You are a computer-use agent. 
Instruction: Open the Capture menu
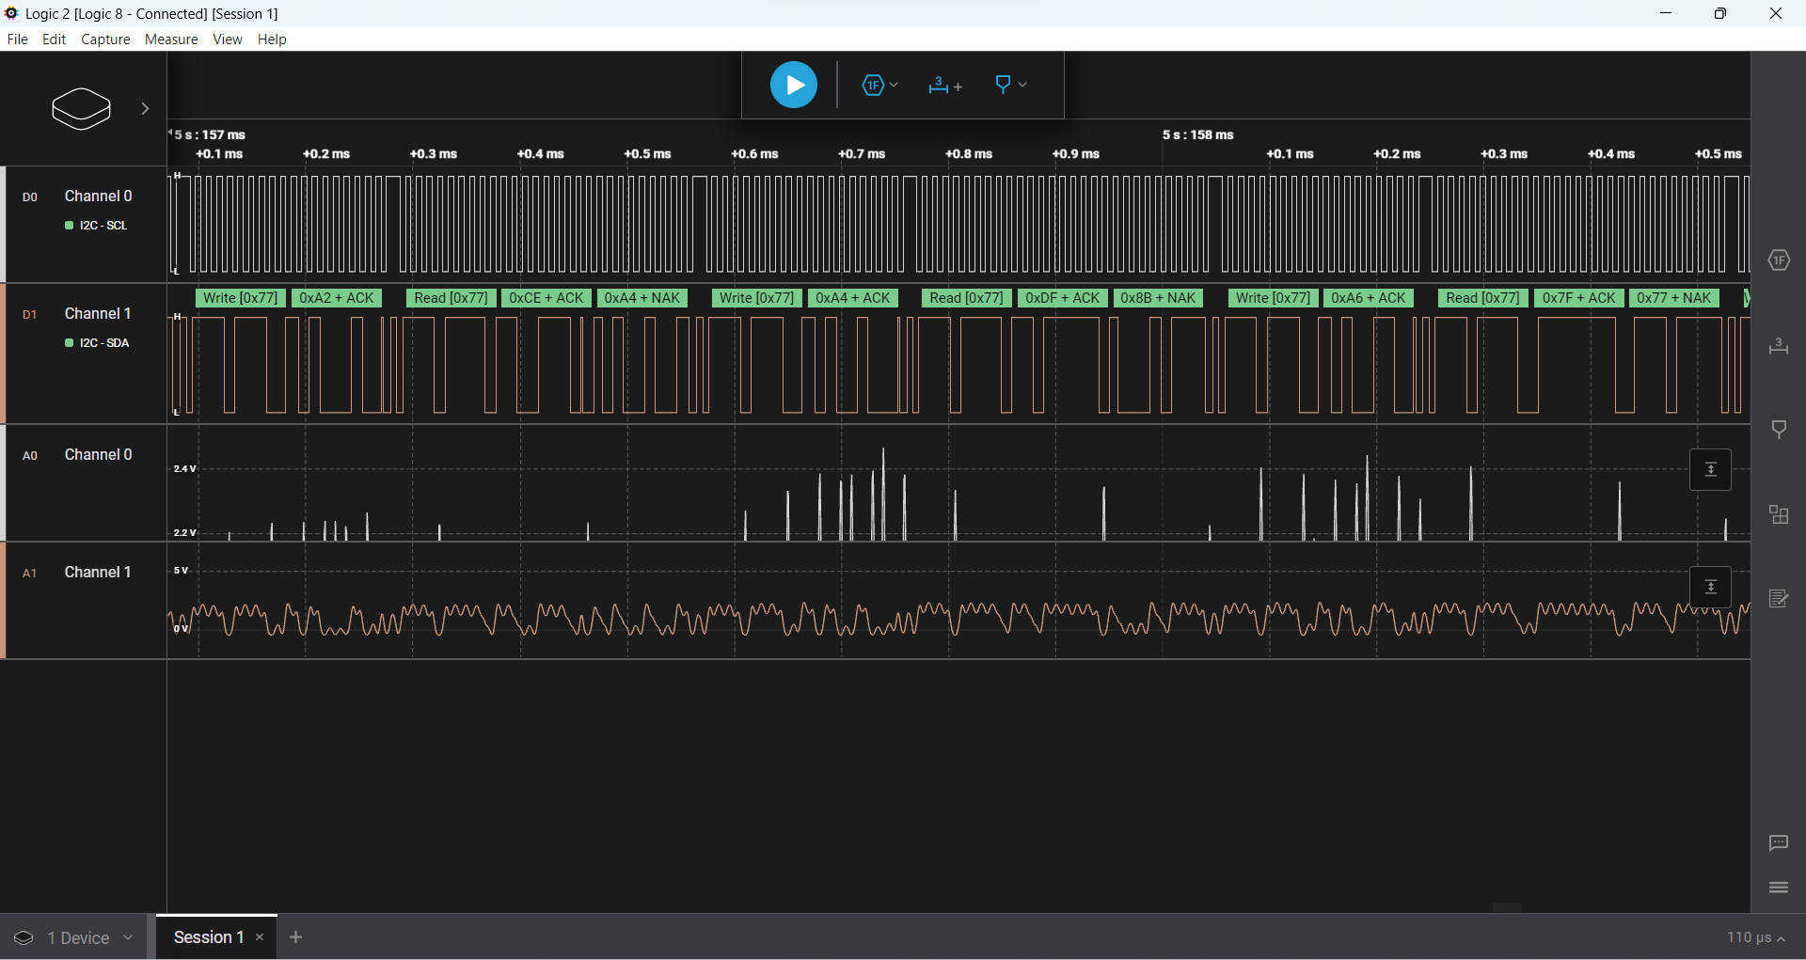tap(105, 39)
